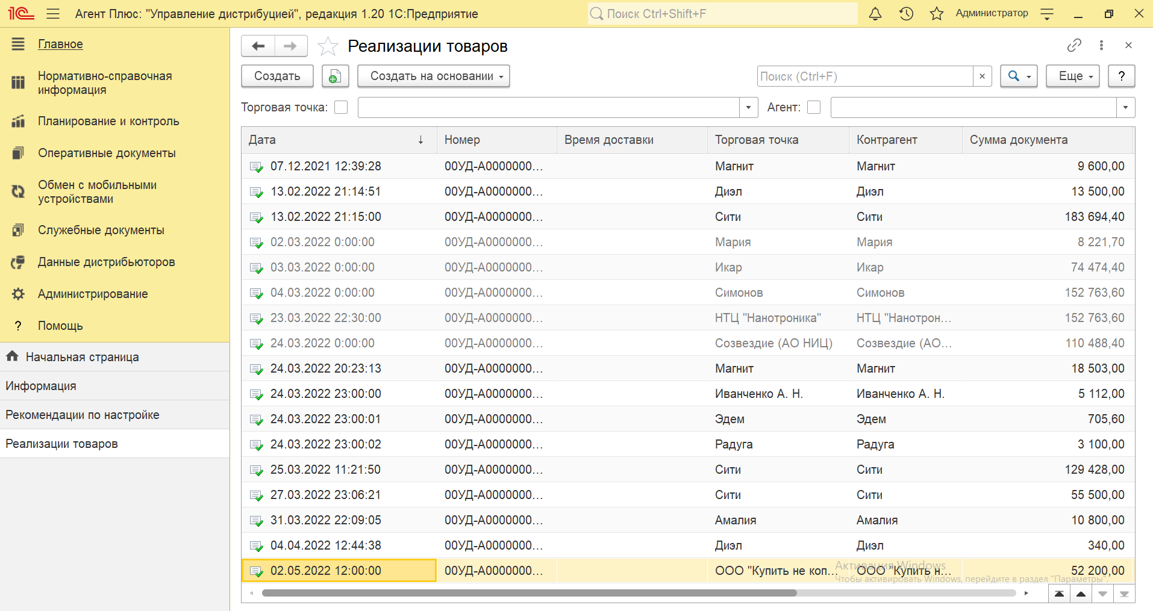Enable the Торговая точка filter checkbox
The width and height of the screenshot is (1153, 611).
coord(341,107)
